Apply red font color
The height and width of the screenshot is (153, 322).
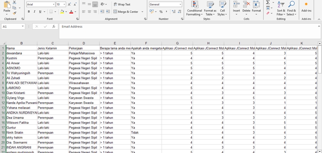tap(71, 12)
